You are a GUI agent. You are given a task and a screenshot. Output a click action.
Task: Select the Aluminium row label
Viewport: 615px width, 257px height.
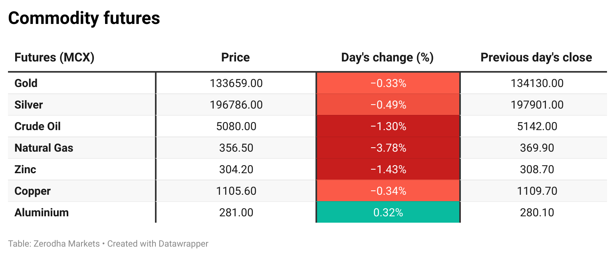(42, 213)
